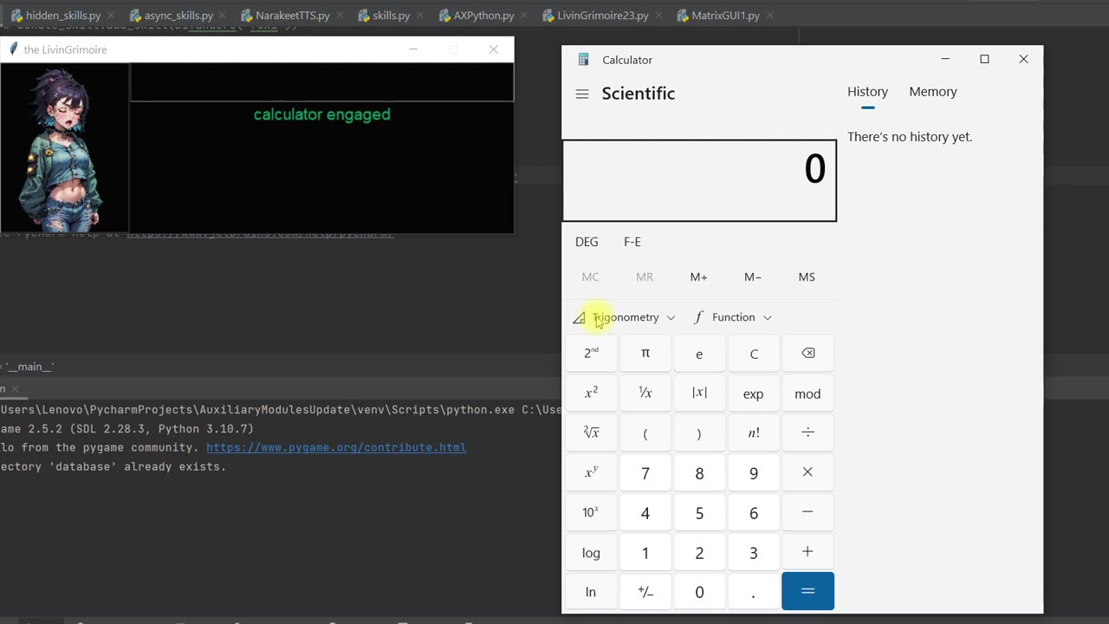Close the MatrixGUI1.py tab
1109x624 pixels.
(769, 16)
